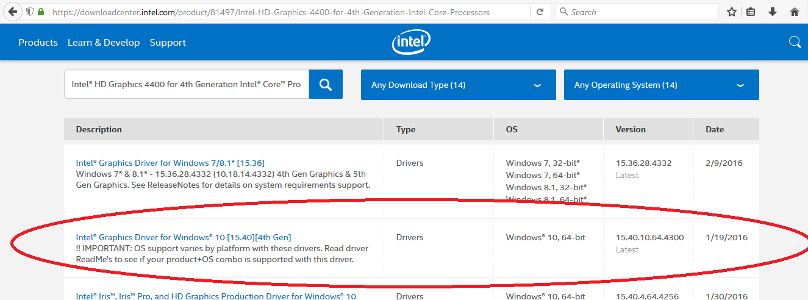Viewport: 808px width, 300px height.
Task: Click the green padlock site security icon
Action: 41,12
